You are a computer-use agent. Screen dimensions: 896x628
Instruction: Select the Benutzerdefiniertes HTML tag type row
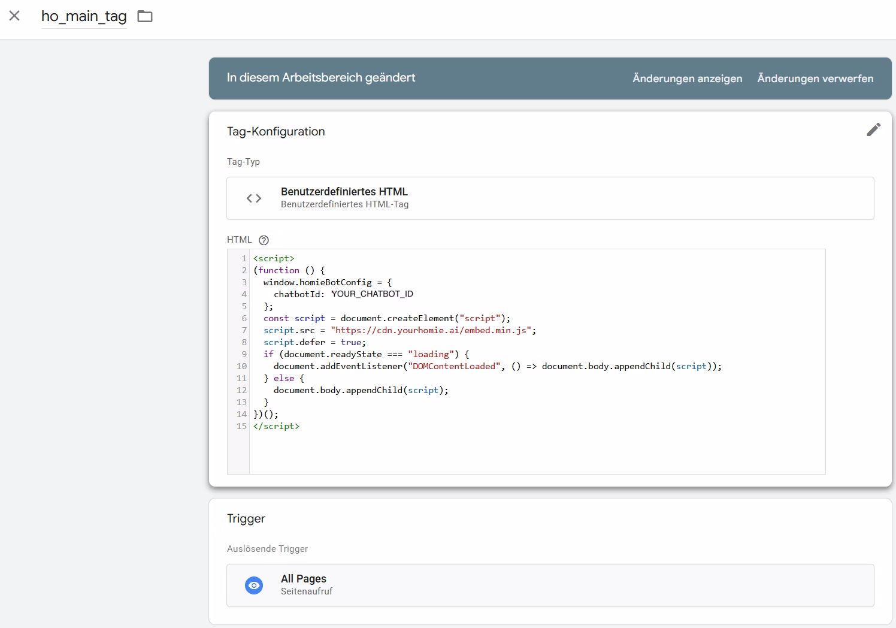pos(550,198)
